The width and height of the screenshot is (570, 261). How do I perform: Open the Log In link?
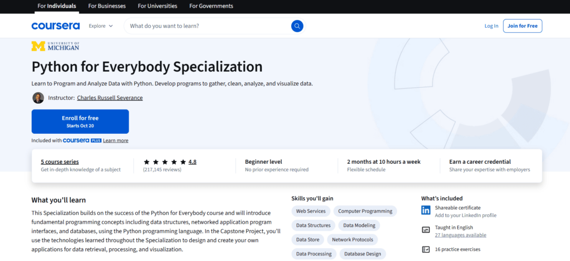click(492, 26)
